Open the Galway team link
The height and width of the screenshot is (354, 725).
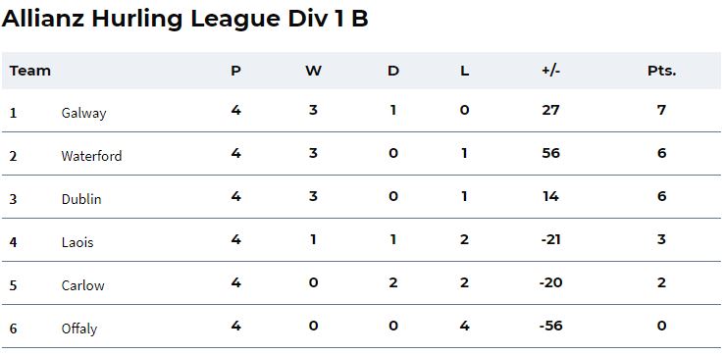(x=83, y=113)
